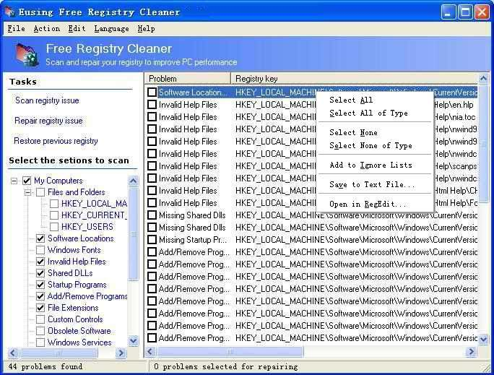Check the Software Location result row checkbox
The width and height of the screenshot is (494, 375).
152,92
